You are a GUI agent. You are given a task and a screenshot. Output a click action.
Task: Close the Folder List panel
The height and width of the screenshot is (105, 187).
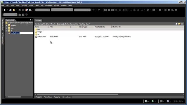point(32,20)
